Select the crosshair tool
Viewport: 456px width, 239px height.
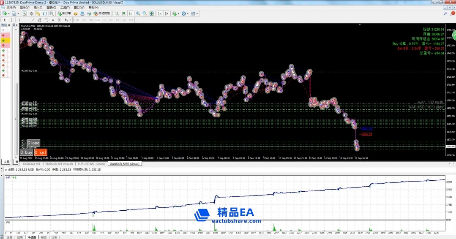[11, 20]
